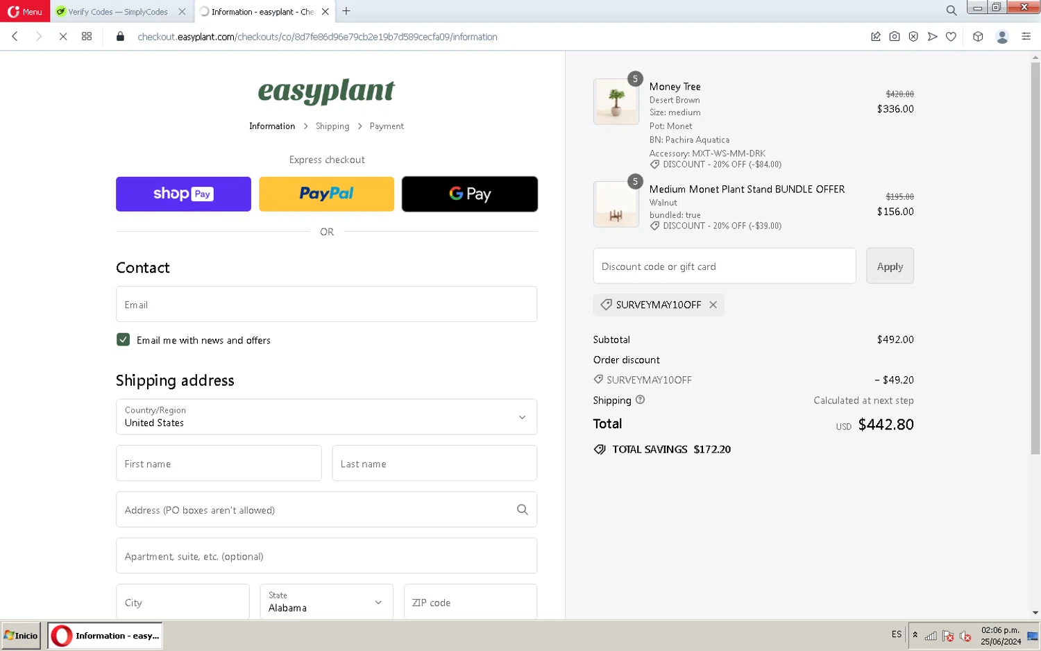Select the Information breadcrumb step
This screenshot has height=651, width=1041.
(x=272, y=126)
